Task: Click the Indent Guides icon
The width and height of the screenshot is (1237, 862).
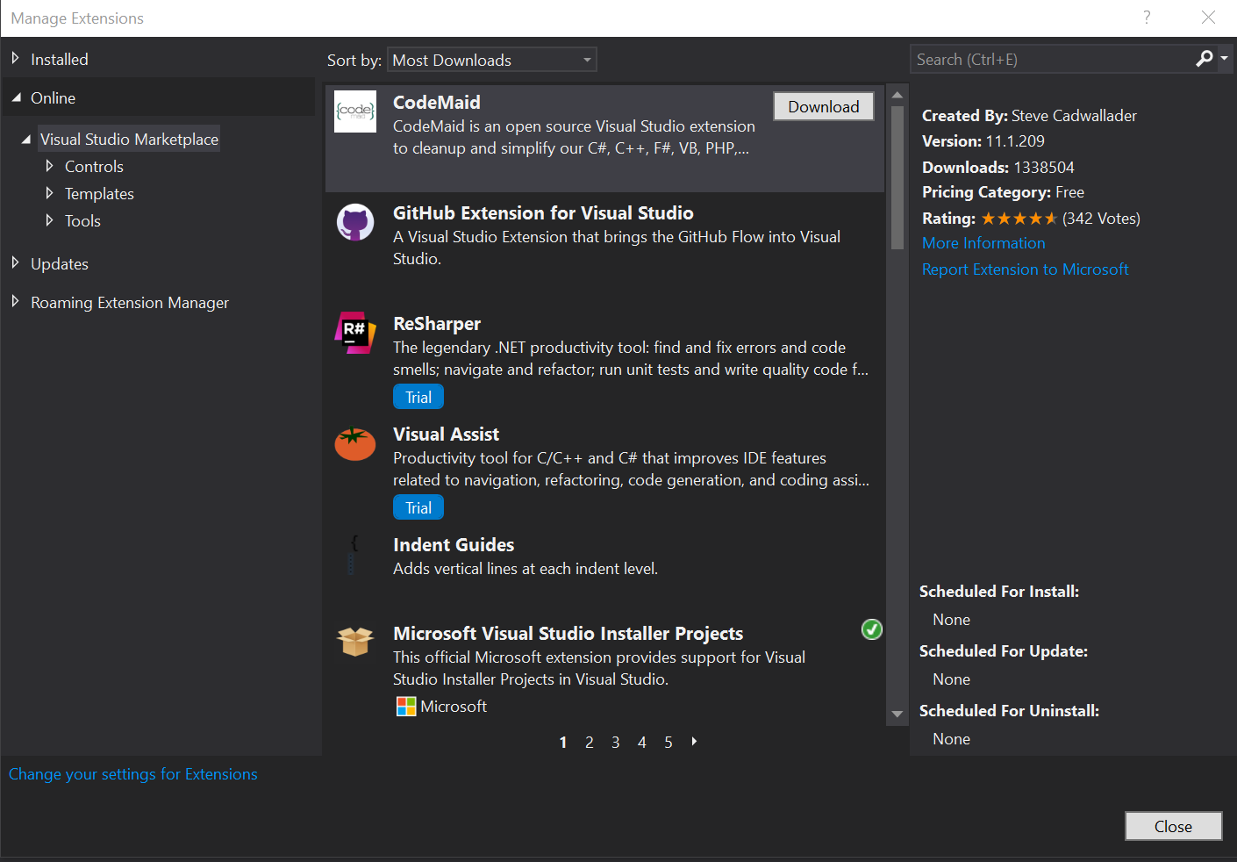Action: (353, 555)
